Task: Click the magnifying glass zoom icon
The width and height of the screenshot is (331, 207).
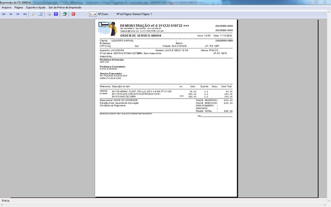Action: pos(34,14)
